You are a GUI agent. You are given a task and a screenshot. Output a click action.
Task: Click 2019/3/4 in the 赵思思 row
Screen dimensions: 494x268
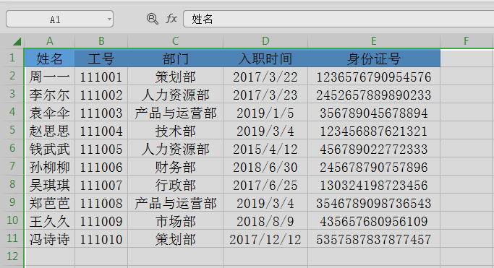pos(265,131)
